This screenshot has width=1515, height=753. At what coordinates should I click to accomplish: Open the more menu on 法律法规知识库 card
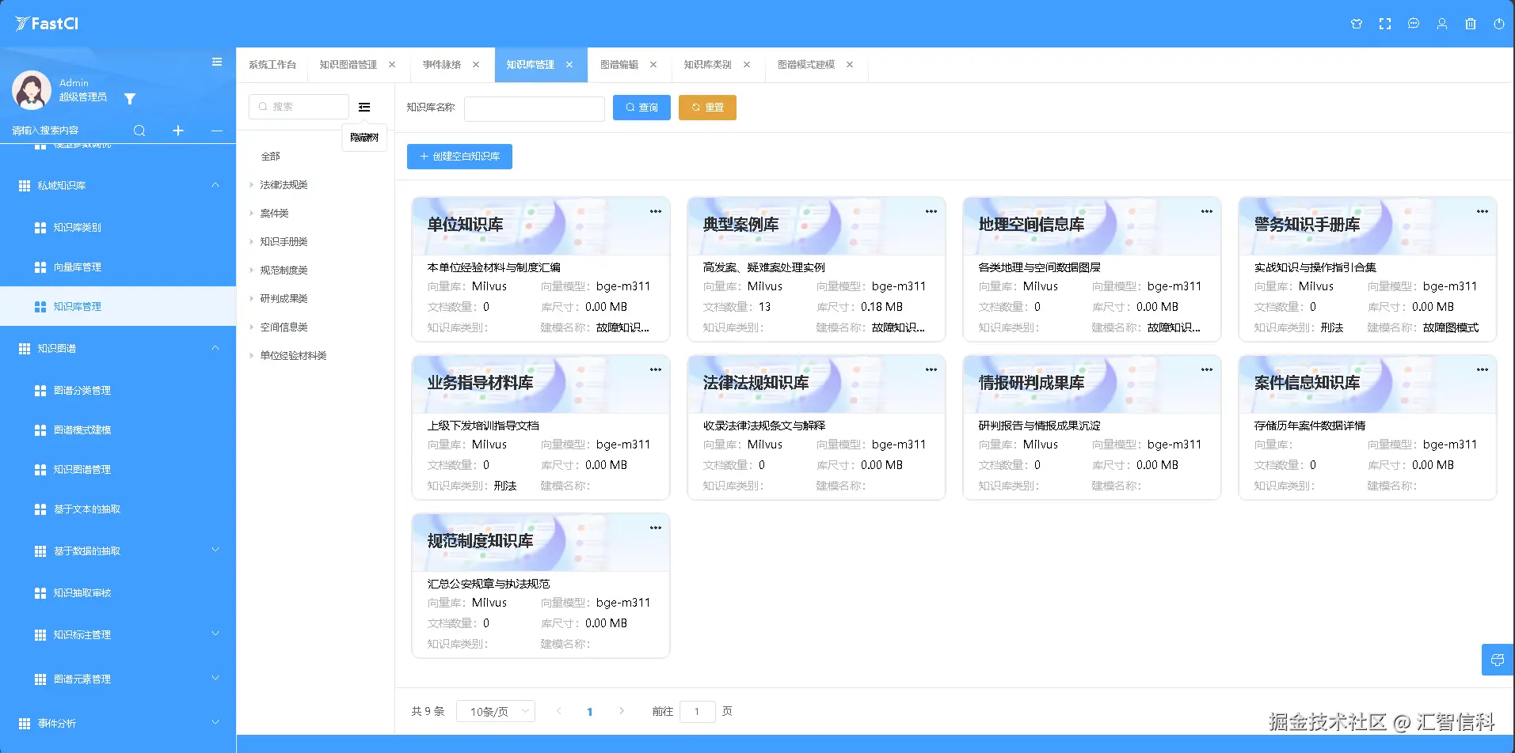point(931,369)
